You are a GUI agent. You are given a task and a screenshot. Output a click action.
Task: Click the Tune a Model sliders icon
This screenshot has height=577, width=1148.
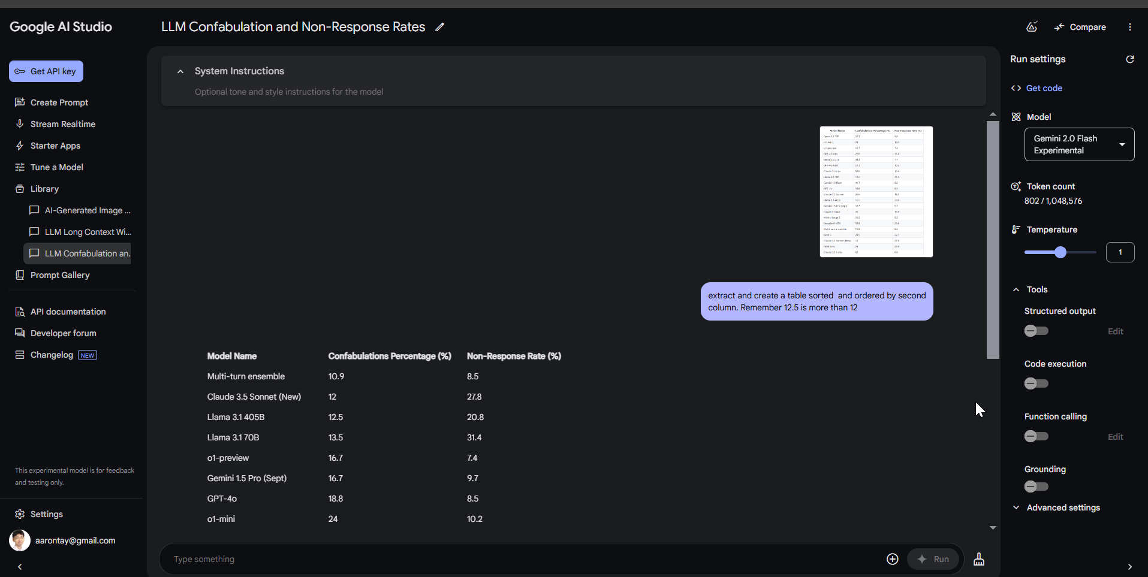20,167
